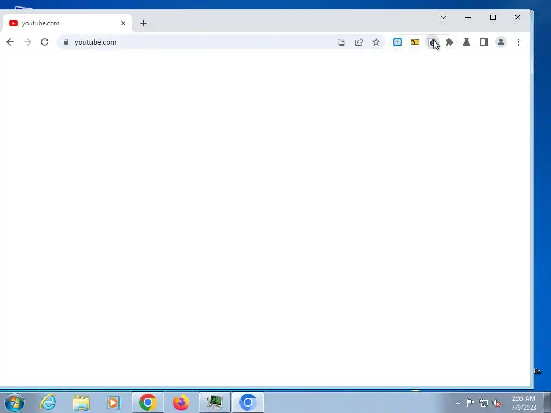Open the tab search chevron
The width and height of the screenshot is (551, 413).
[443, 17]
